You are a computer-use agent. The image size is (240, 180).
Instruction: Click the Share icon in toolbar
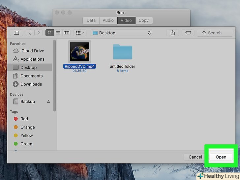click(x=172, y=33)
